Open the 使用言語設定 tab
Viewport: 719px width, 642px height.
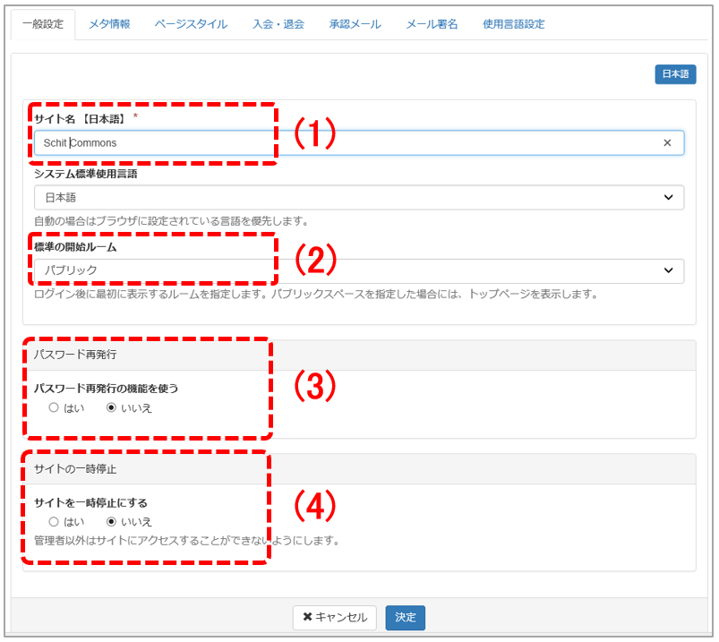(x=513, y=24)
